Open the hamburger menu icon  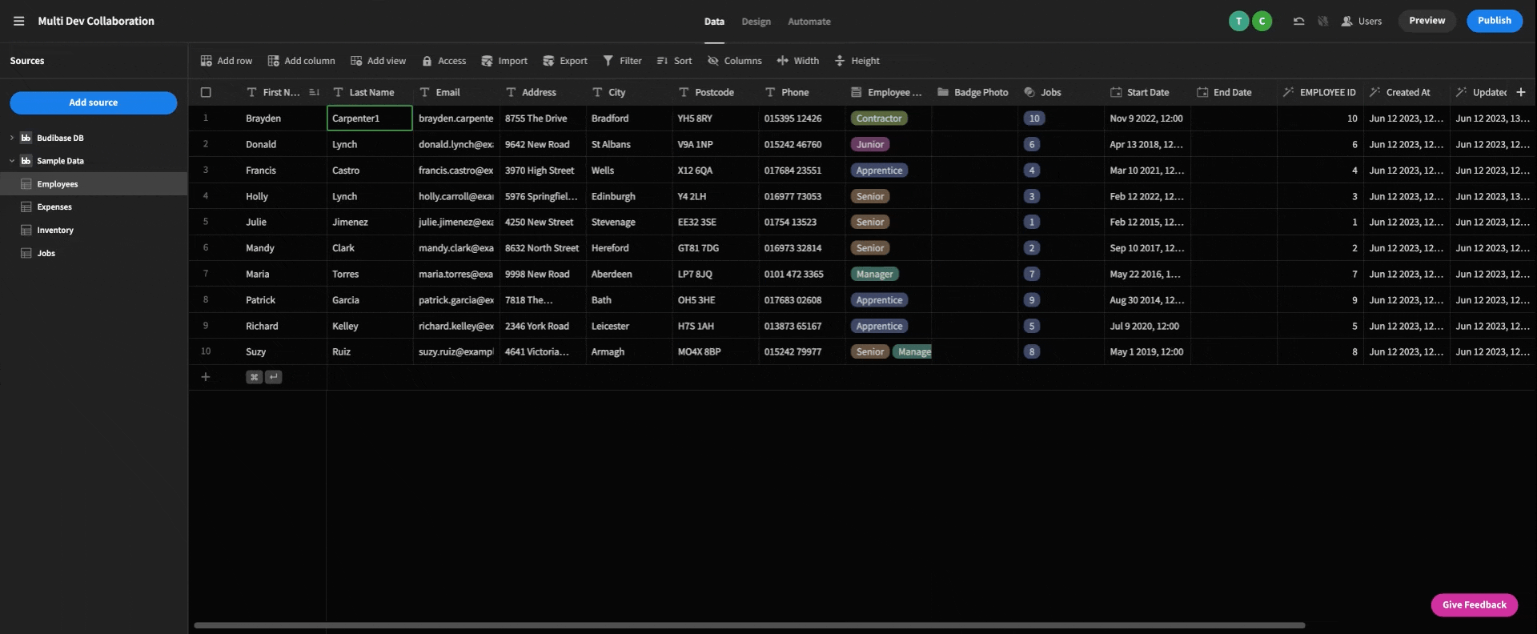[x=18, y=21]
